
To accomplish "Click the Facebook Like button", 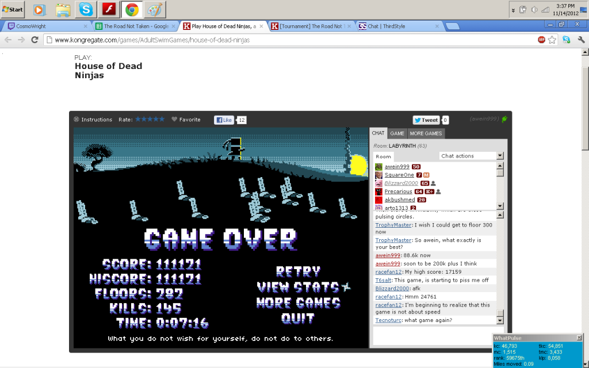I will click(x=224, y=120).
